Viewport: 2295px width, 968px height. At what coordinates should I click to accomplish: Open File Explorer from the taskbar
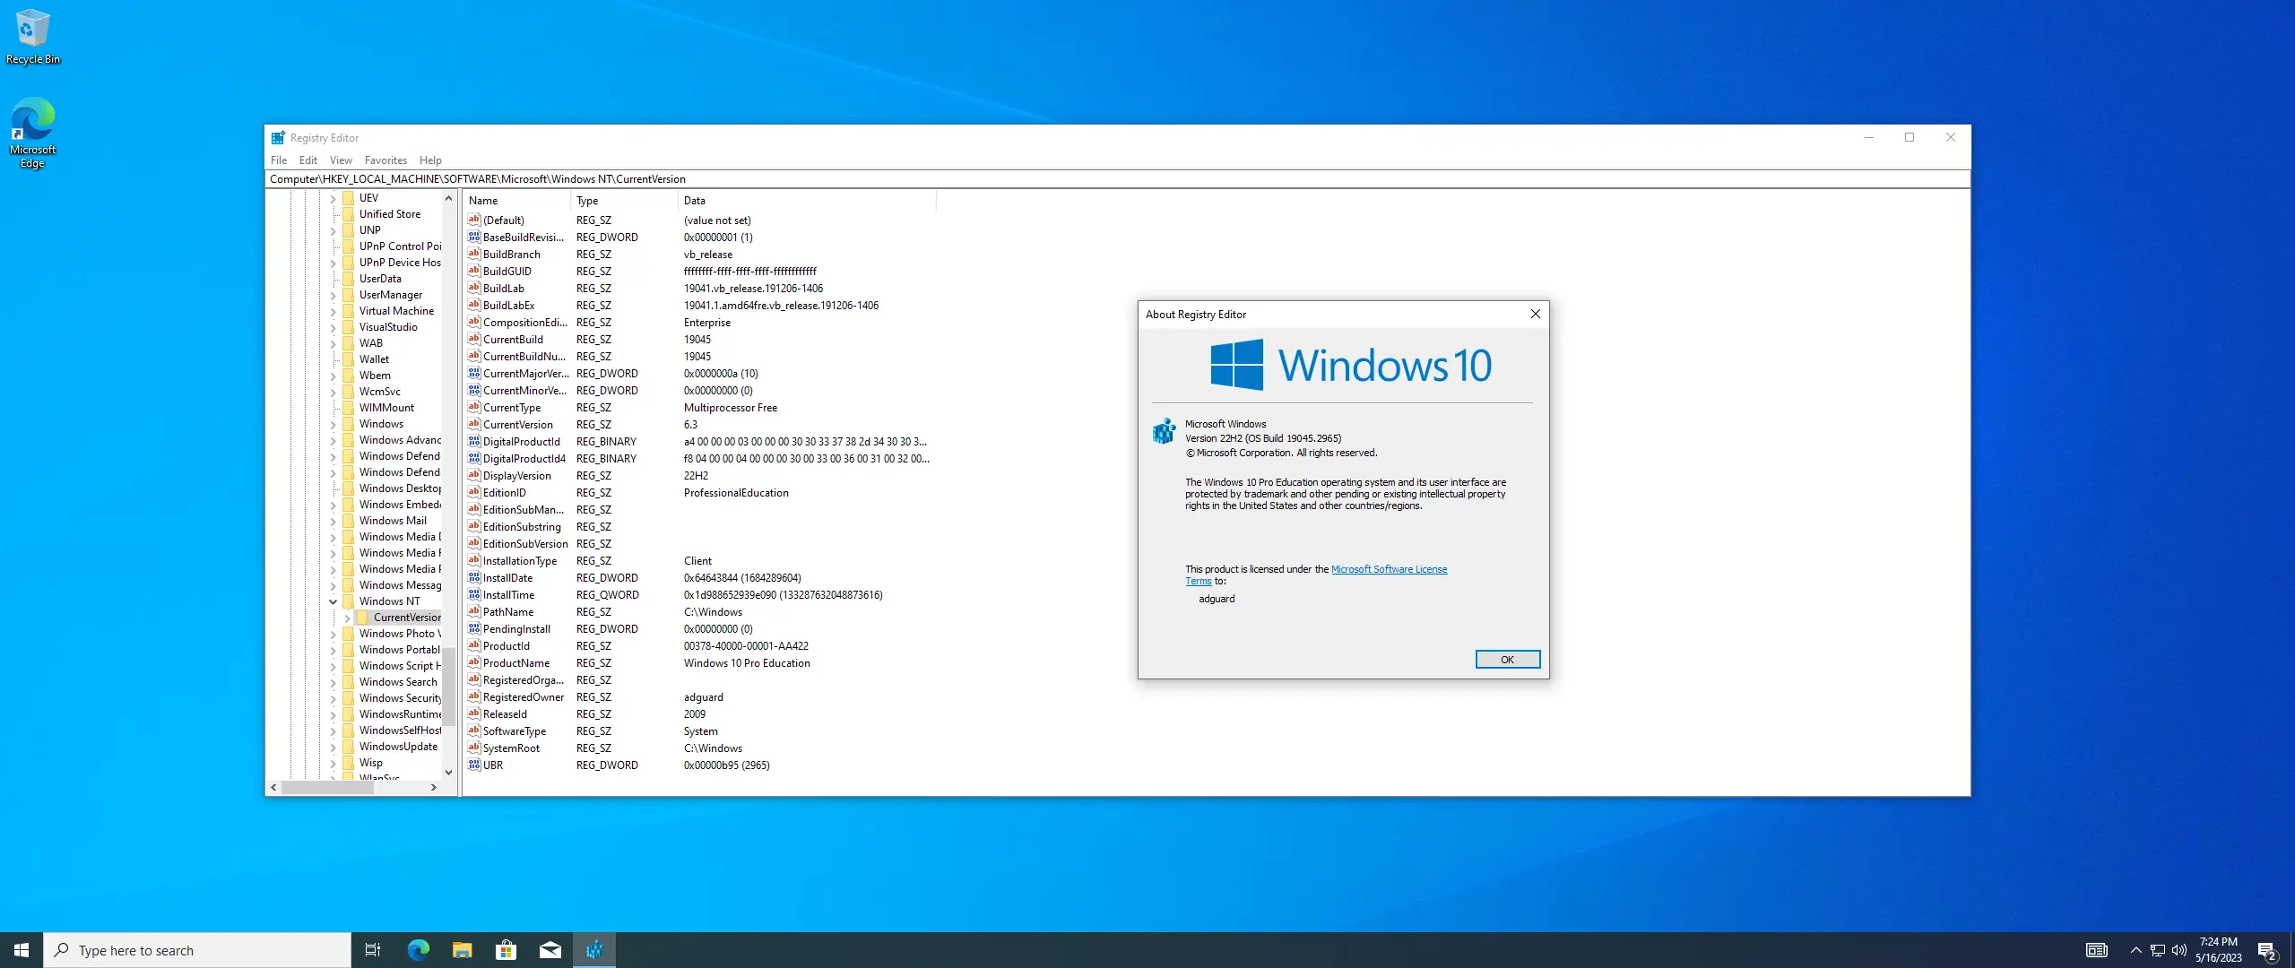point(462,950)
